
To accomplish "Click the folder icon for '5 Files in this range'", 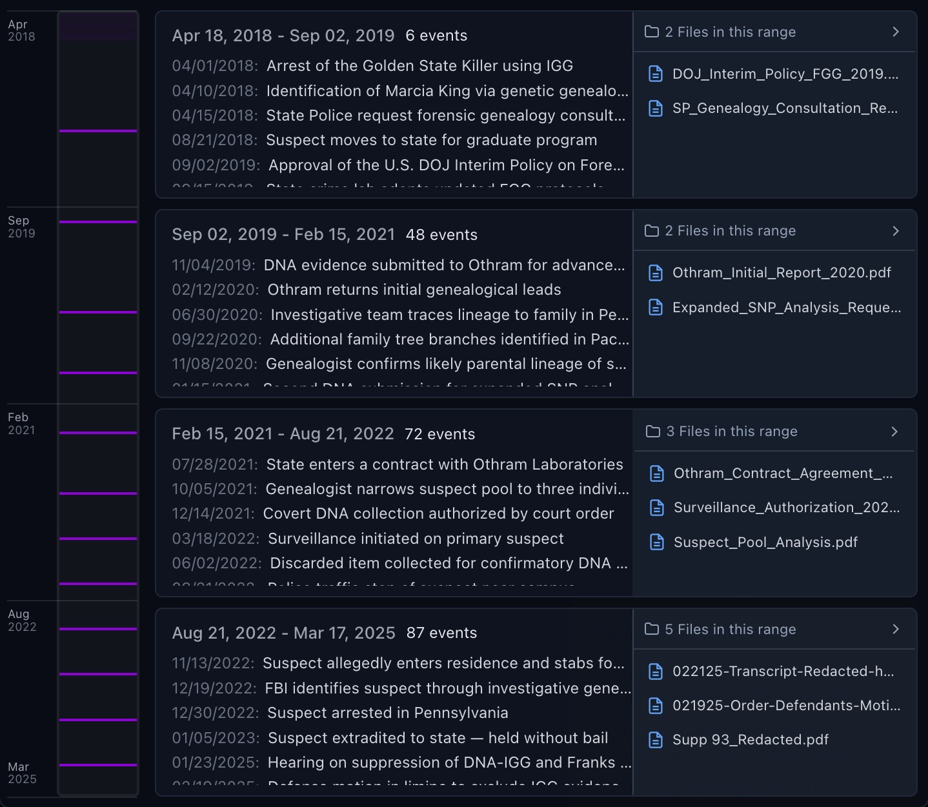I will pyautogui.click(x=652, y=629).
